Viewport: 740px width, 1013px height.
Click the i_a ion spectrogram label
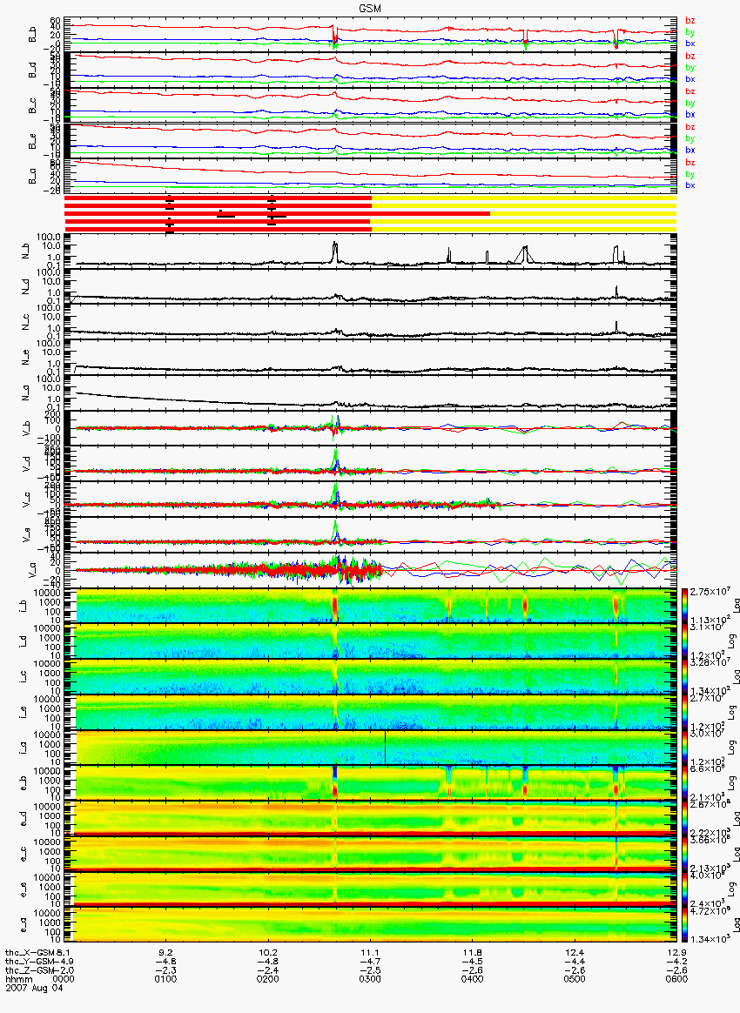(23, 748)
